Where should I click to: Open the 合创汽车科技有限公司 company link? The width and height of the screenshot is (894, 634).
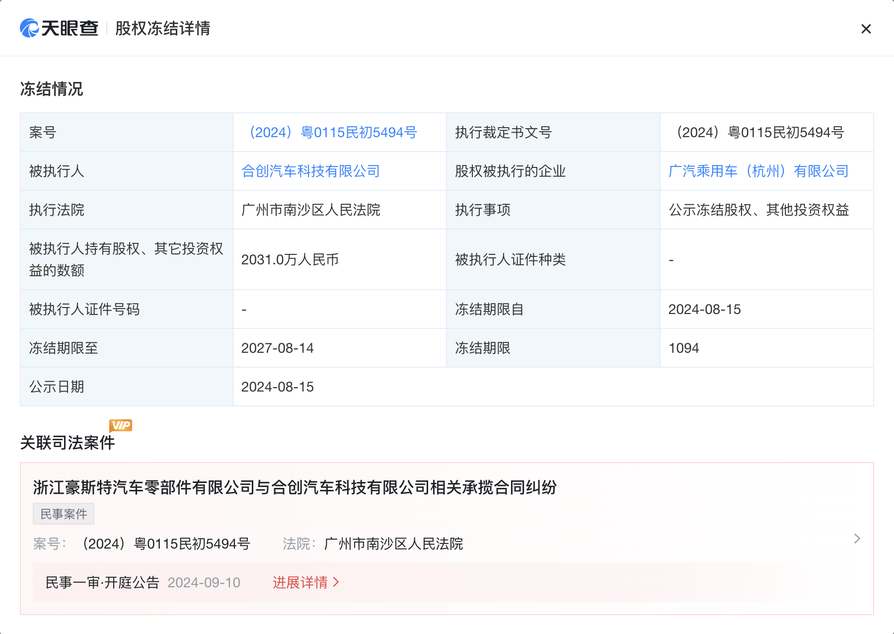point(310,171)
